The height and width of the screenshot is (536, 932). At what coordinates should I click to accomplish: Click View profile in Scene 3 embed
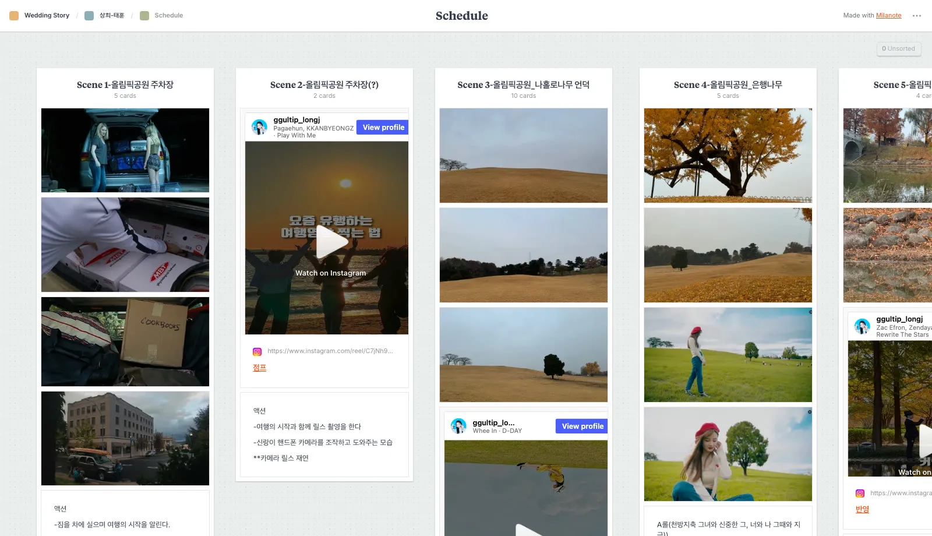(x=582, y=426)
